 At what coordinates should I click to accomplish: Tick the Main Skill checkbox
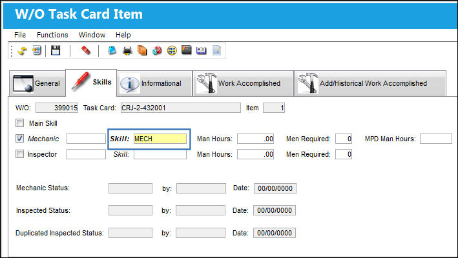[x=19, y=123]
